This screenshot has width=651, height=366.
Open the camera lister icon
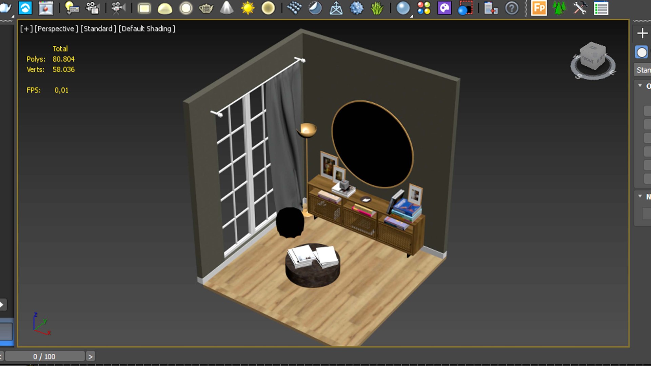92,8
